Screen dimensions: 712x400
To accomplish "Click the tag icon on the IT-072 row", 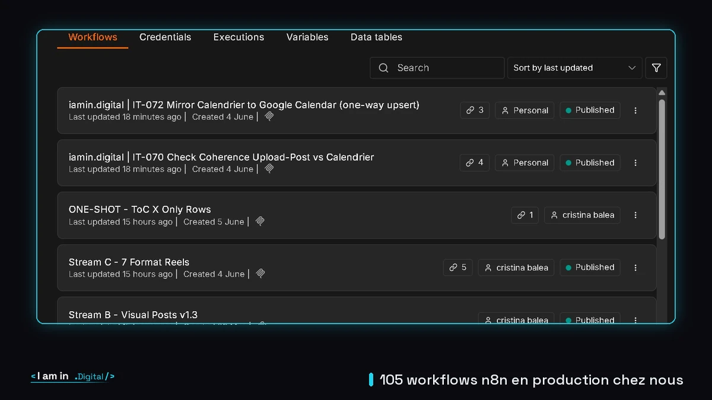I will click(x=269, y=117).
